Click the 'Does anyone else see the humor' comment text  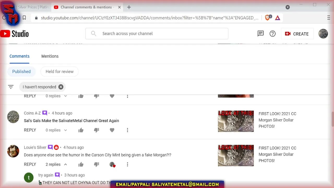pyautogui.click(x=98, y=155)
